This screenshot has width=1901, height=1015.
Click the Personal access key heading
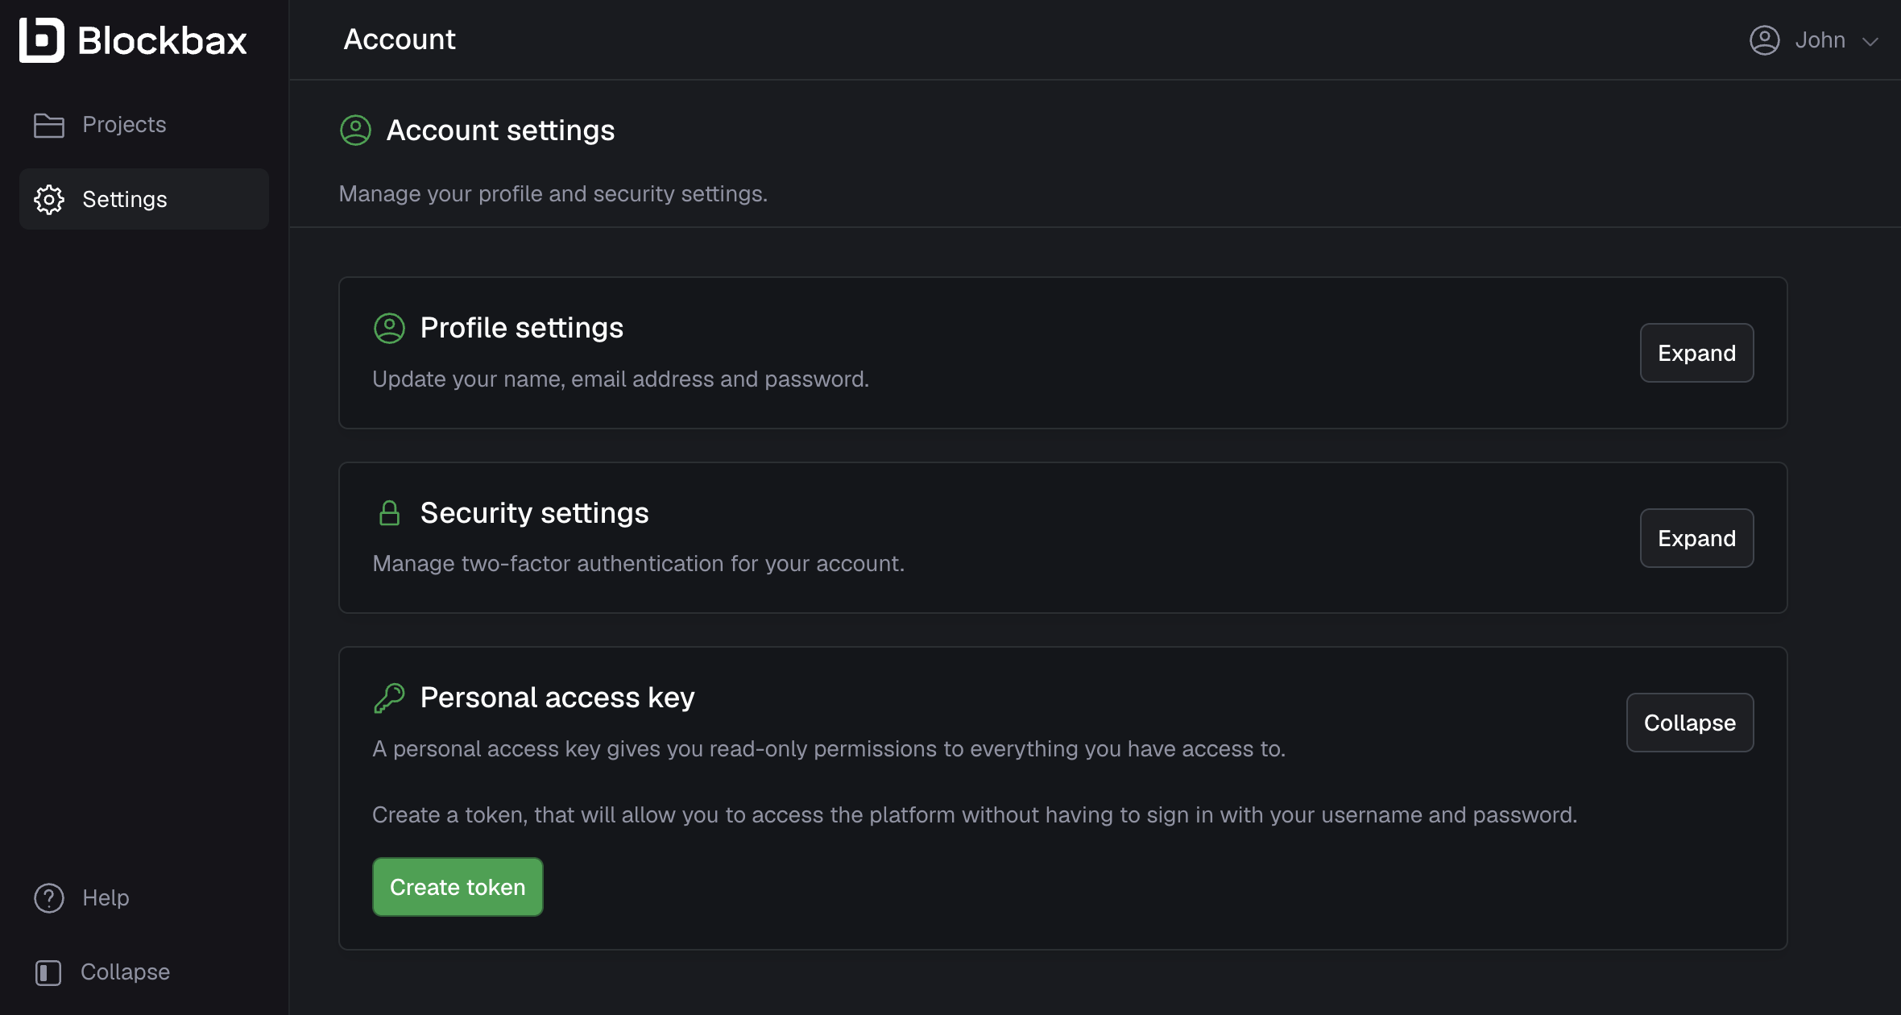click(x=557, y=698)
